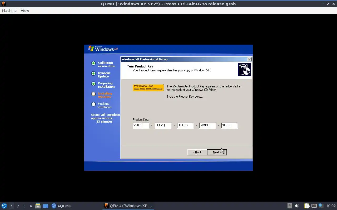Click the 'Your Product Key' heading
337x210 pixels.
(x=140, y=66)
